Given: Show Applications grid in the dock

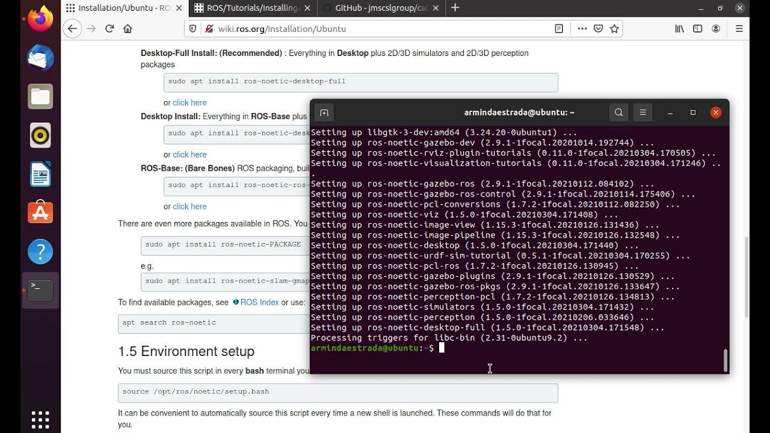Looking at the screenshot, I should click(x=40, y=419).
